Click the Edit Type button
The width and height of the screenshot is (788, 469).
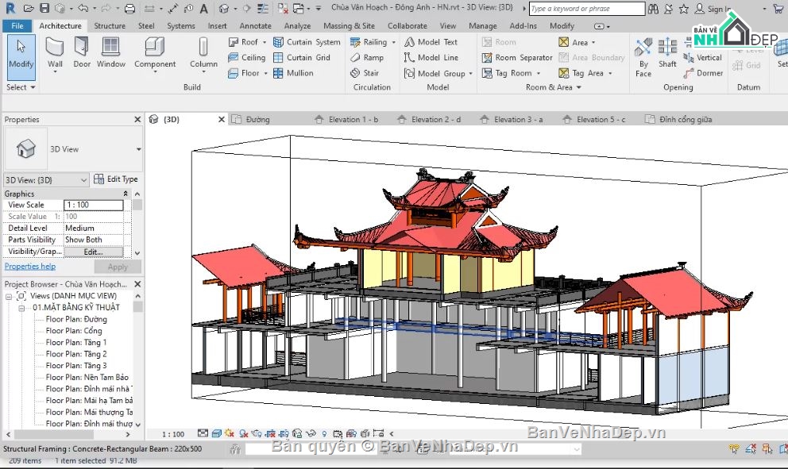click(x=116, y=179)
